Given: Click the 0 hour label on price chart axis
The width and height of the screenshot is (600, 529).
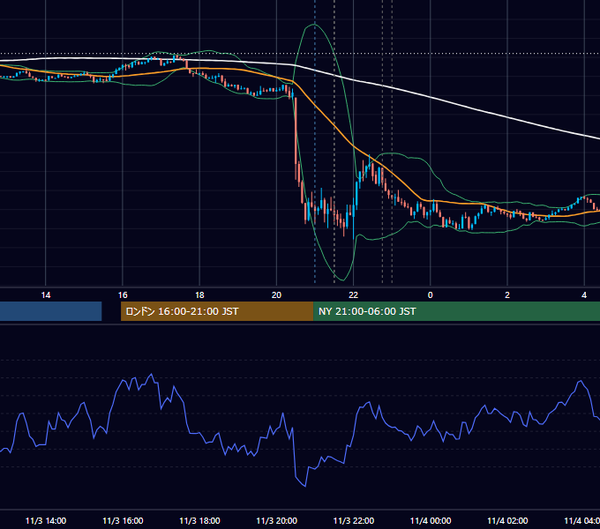Looking at the screenshot, I should pos(430,295).
